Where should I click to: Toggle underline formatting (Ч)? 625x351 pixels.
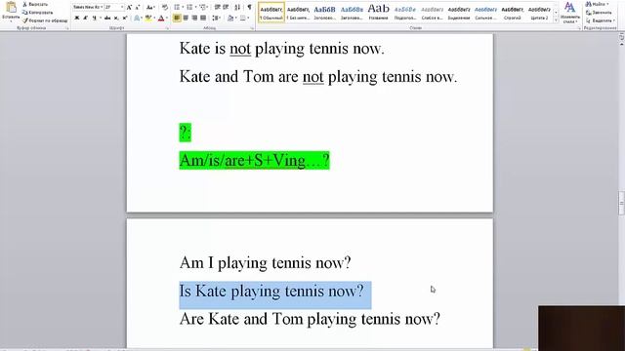click(x=94, y=18)
